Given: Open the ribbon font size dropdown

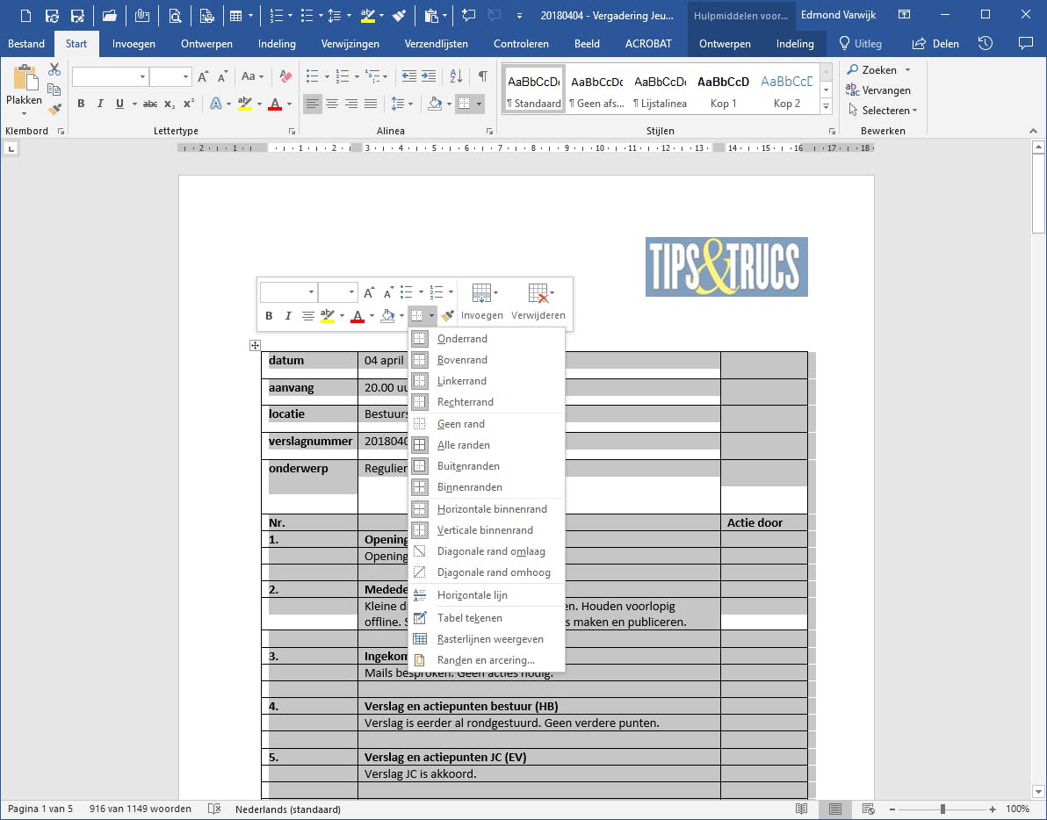Looking at the screenshot, I should (185, 76).
